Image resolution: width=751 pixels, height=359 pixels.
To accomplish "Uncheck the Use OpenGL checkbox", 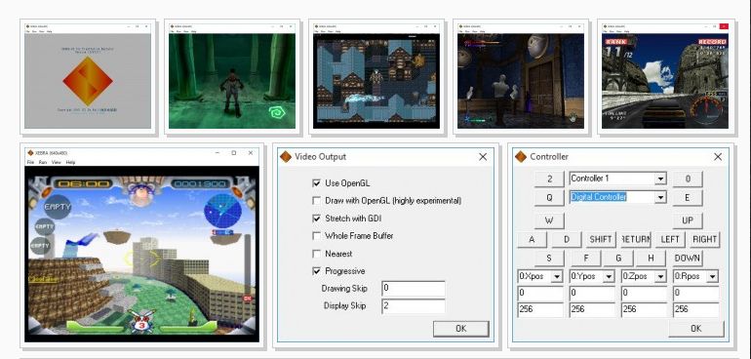I will tap(316, 183).
